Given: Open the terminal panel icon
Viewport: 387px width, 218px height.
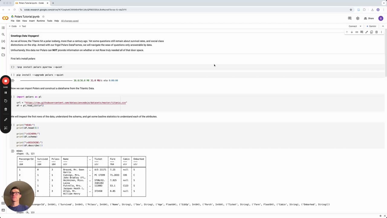Looking at the screenshot, I should pos(3,210).
